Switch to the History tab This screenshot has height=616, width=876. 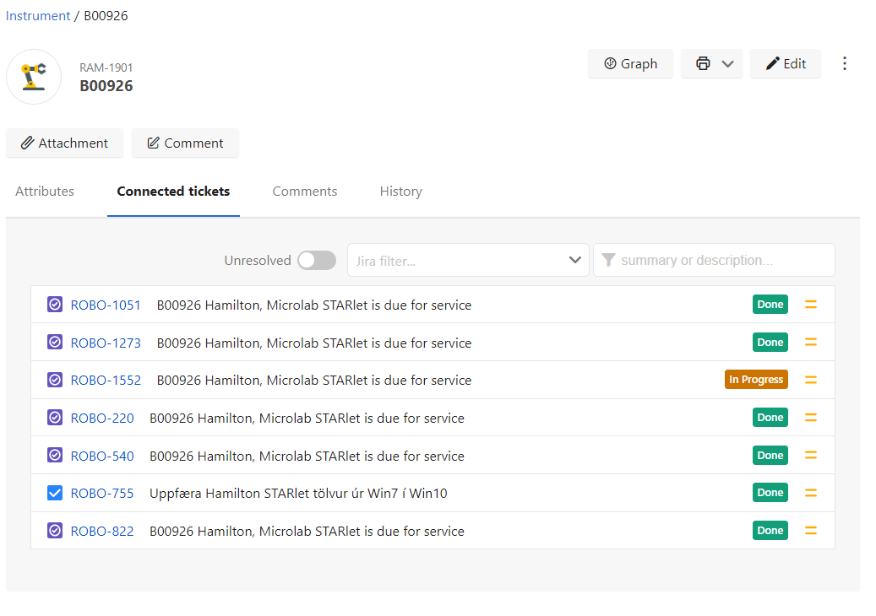pos(400,192)
